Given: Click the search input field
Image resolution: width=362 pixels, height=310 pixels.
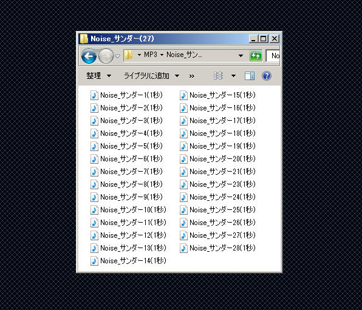Looking at the screenshot, I should (x=273, y=56).
